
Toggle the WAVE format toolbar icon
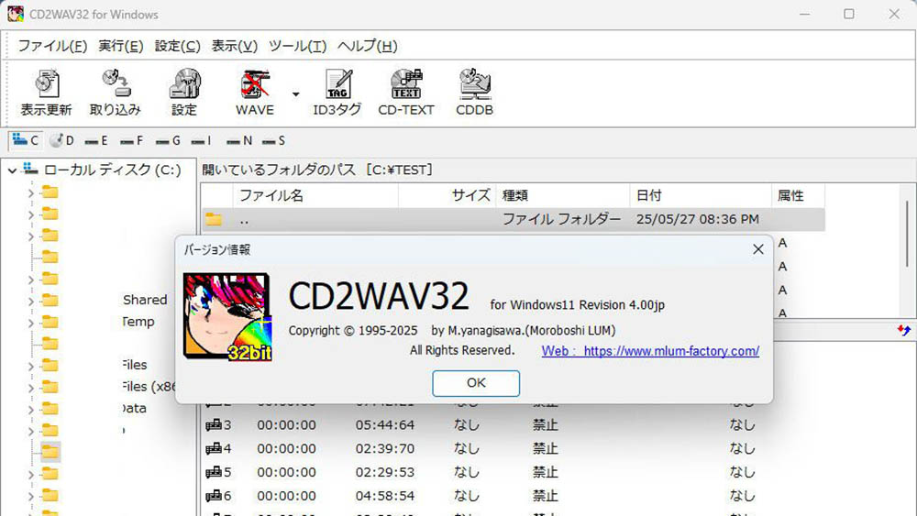254,93
